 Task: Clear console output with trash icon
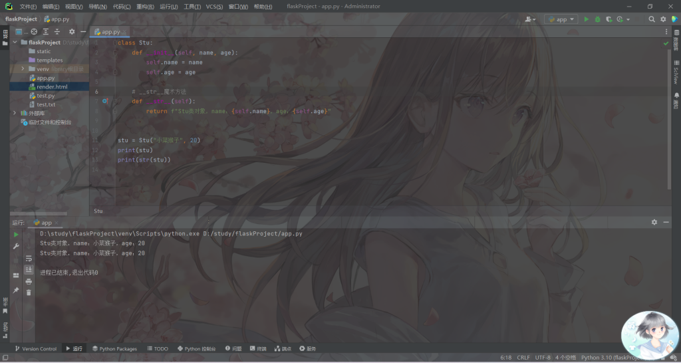29,292
